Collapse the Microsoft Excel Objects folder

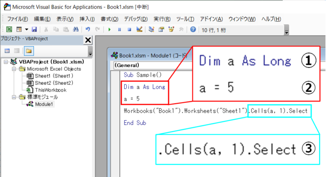tap(15, 69)
